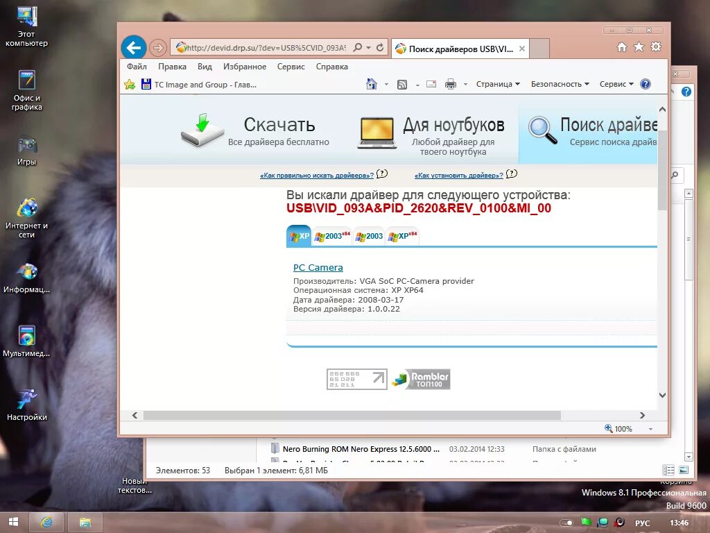Click the visitor counter badge
Viewport: 710px width, 533px height.
357,379
